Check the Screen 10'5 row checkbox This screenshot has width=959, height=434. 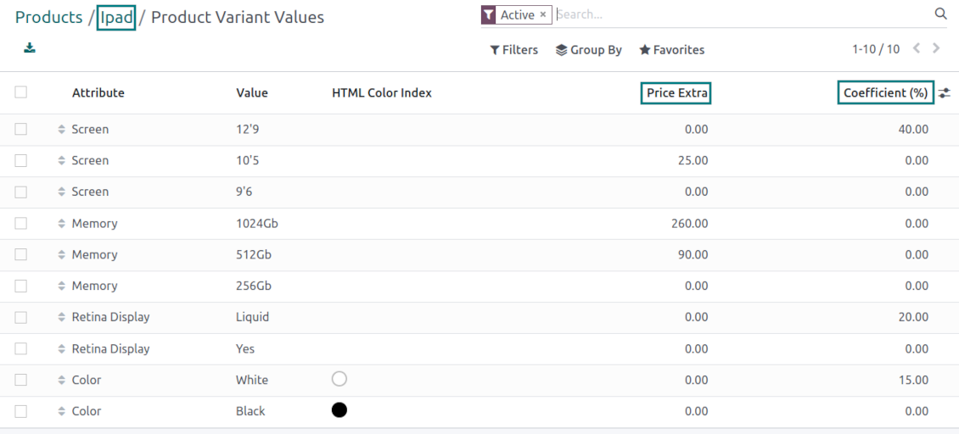coord(21,161)
